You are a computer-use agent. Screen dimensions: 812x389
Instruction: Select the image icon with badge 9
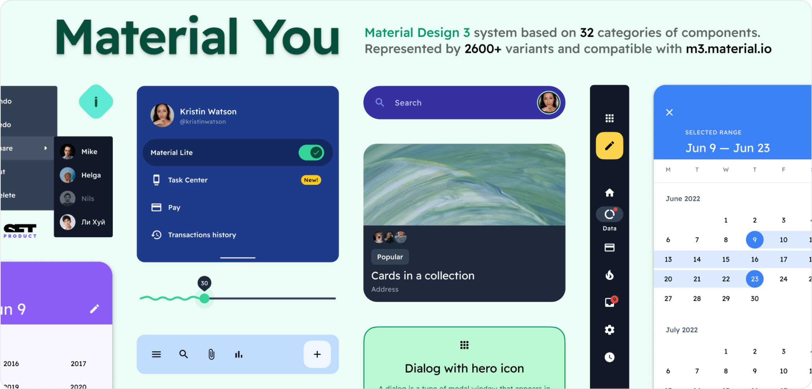pyautogui.click(x=609, y=302)
